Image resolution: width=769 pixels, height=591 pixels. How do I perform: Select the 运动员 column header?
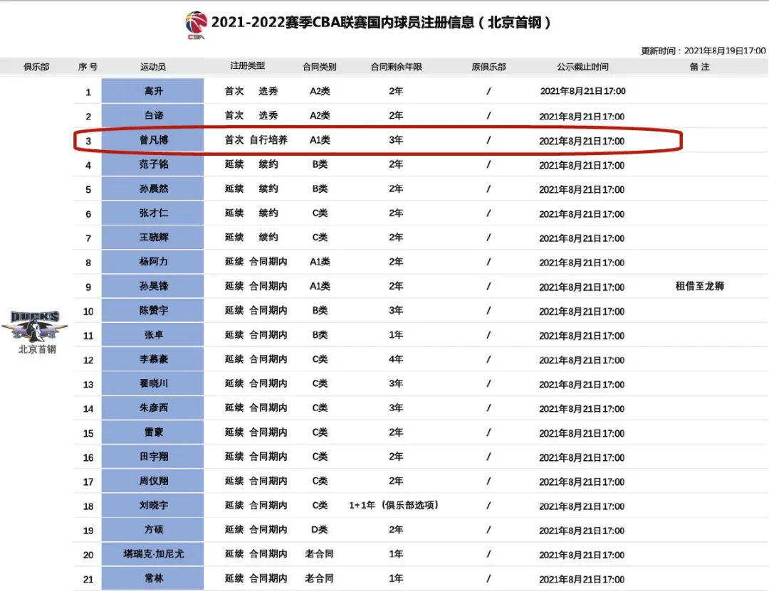[152, 66]
